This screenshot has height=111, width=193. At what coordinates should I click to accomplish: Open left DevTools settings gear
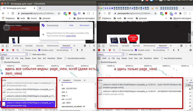85,46
